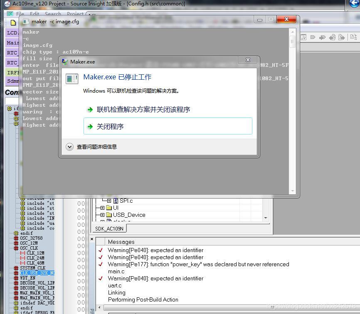The image size is (360, 314).
Task: Select WDT_EN define in symbol tree
Action: click(27, 278)
